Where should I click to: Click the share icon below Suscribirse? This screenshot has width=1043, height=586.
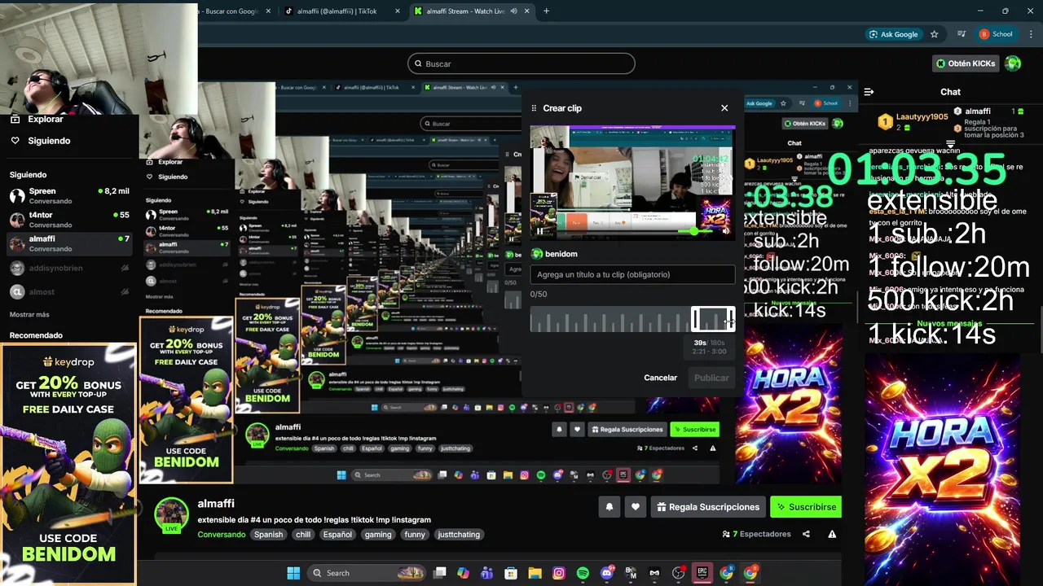(806, 535)
